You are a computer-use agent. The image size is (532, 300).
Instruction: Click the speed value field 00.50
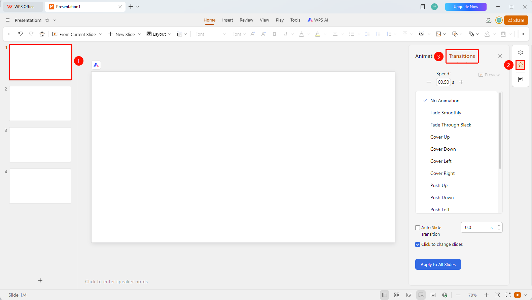pos(444,82)
